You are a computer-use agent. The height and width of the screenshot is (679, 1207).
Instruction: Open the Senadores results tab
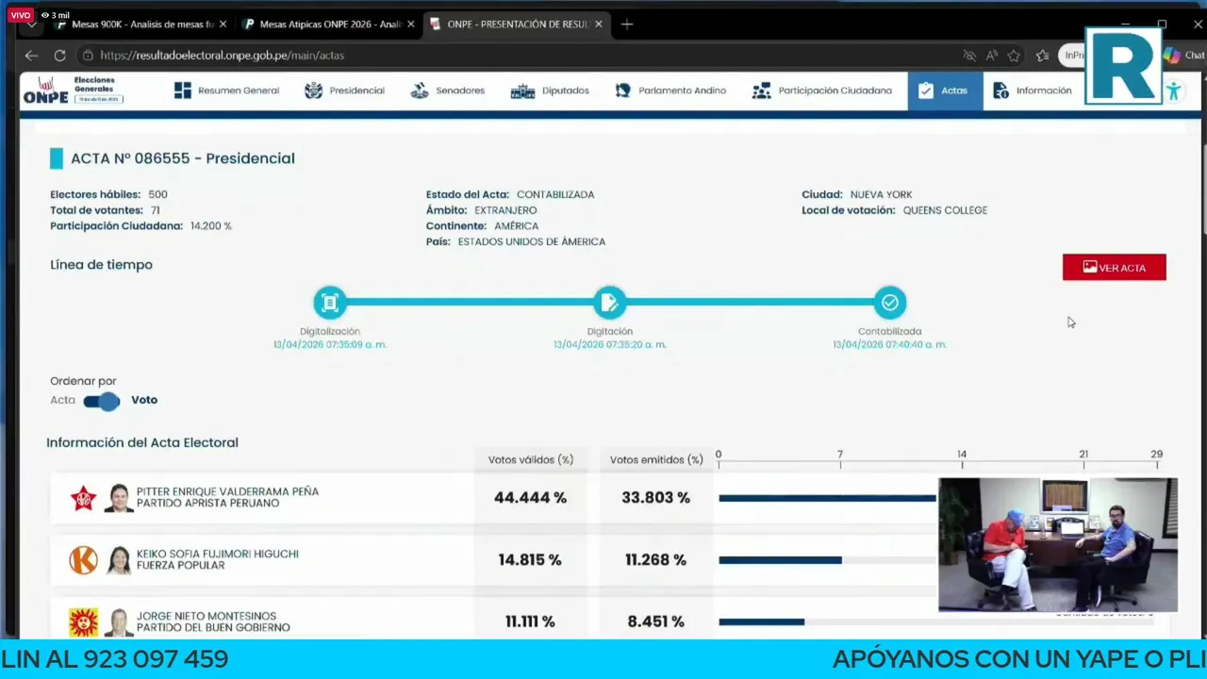click(x=448, y=91)
